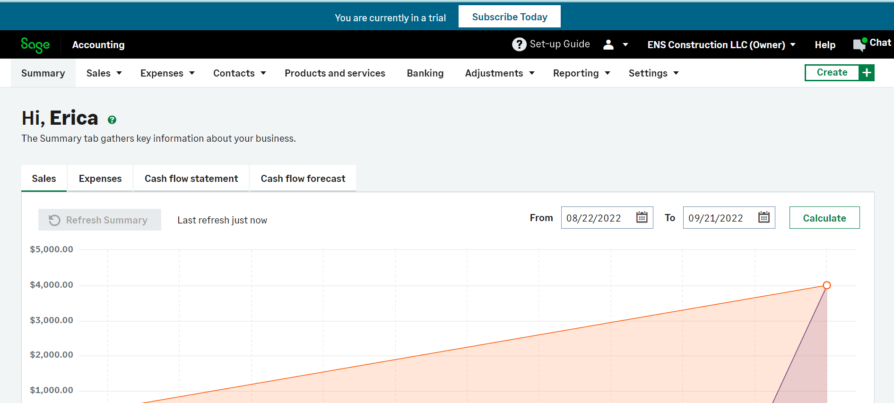The image size is (894, 403).
Task: Switch to the Cash flow forecast tab
Action: tap(303, 179)
